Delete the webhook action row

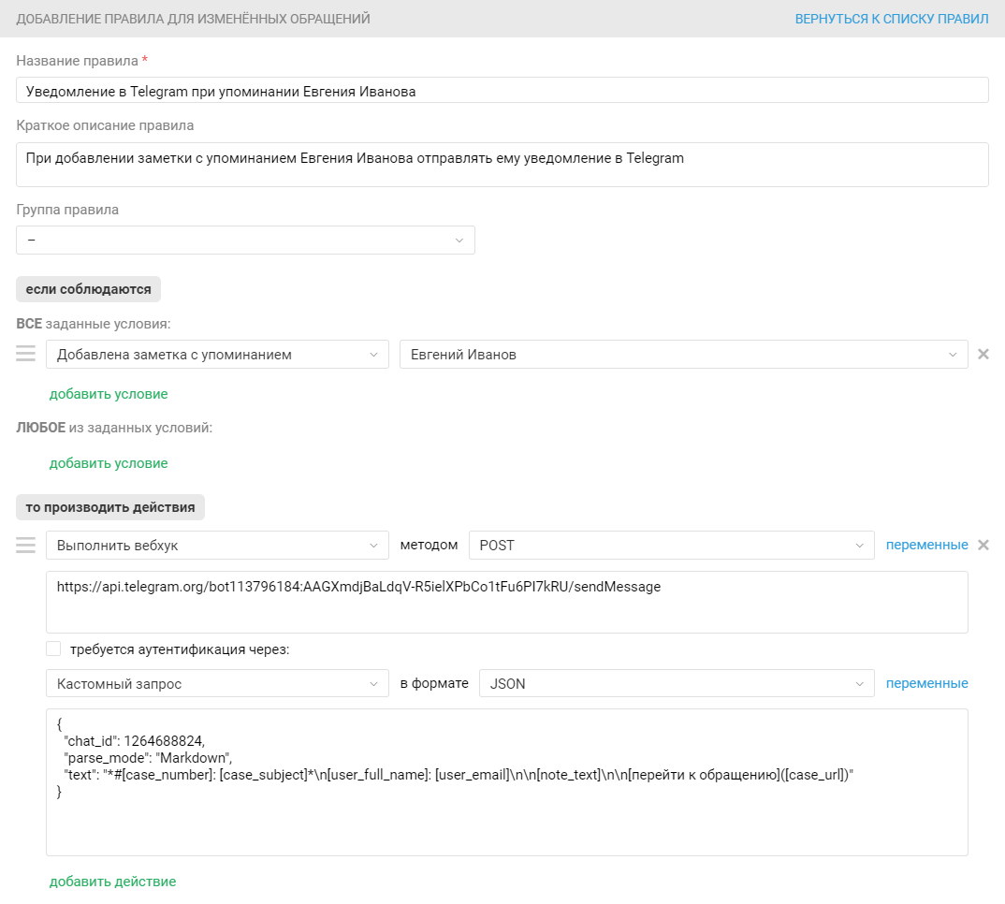(983, 546)
